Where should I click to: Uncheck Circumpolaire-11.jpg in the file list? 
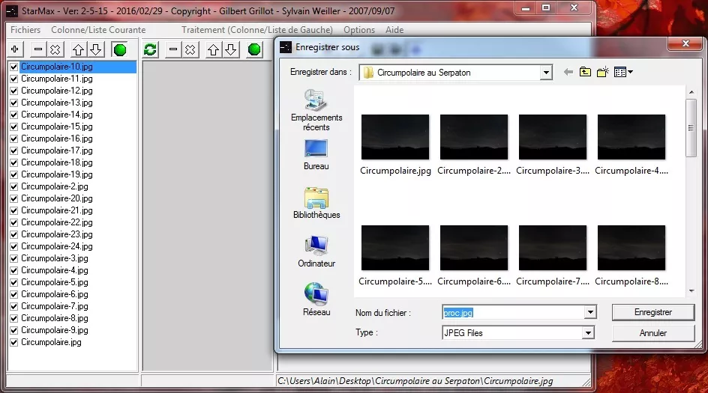(13, 79)
